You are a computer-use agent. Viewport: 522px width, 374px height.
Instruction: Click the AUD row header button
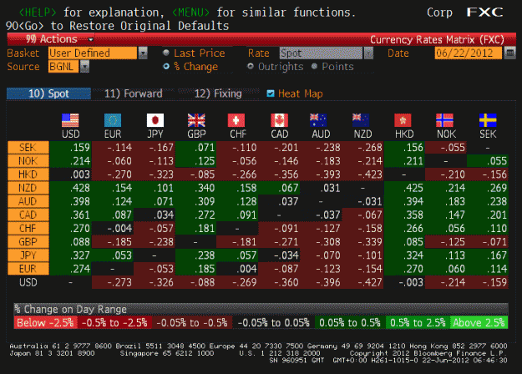[28, 201]
